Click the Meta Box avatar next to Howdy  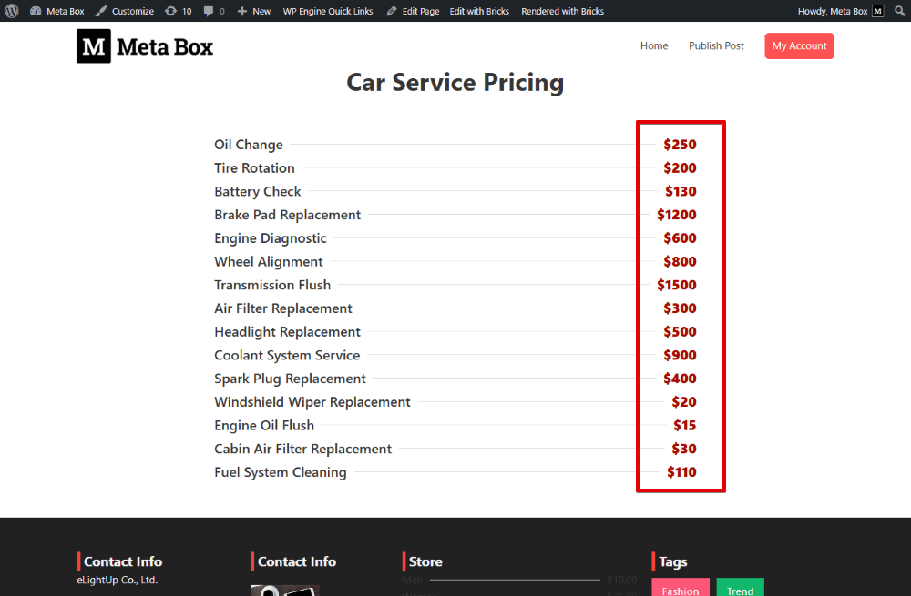pos(875,10)
